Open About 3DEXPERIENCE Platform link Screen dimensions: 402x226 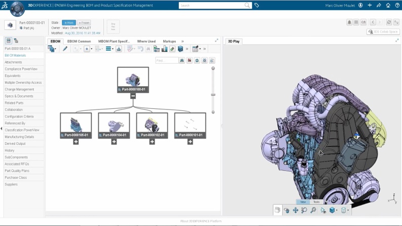201,221
